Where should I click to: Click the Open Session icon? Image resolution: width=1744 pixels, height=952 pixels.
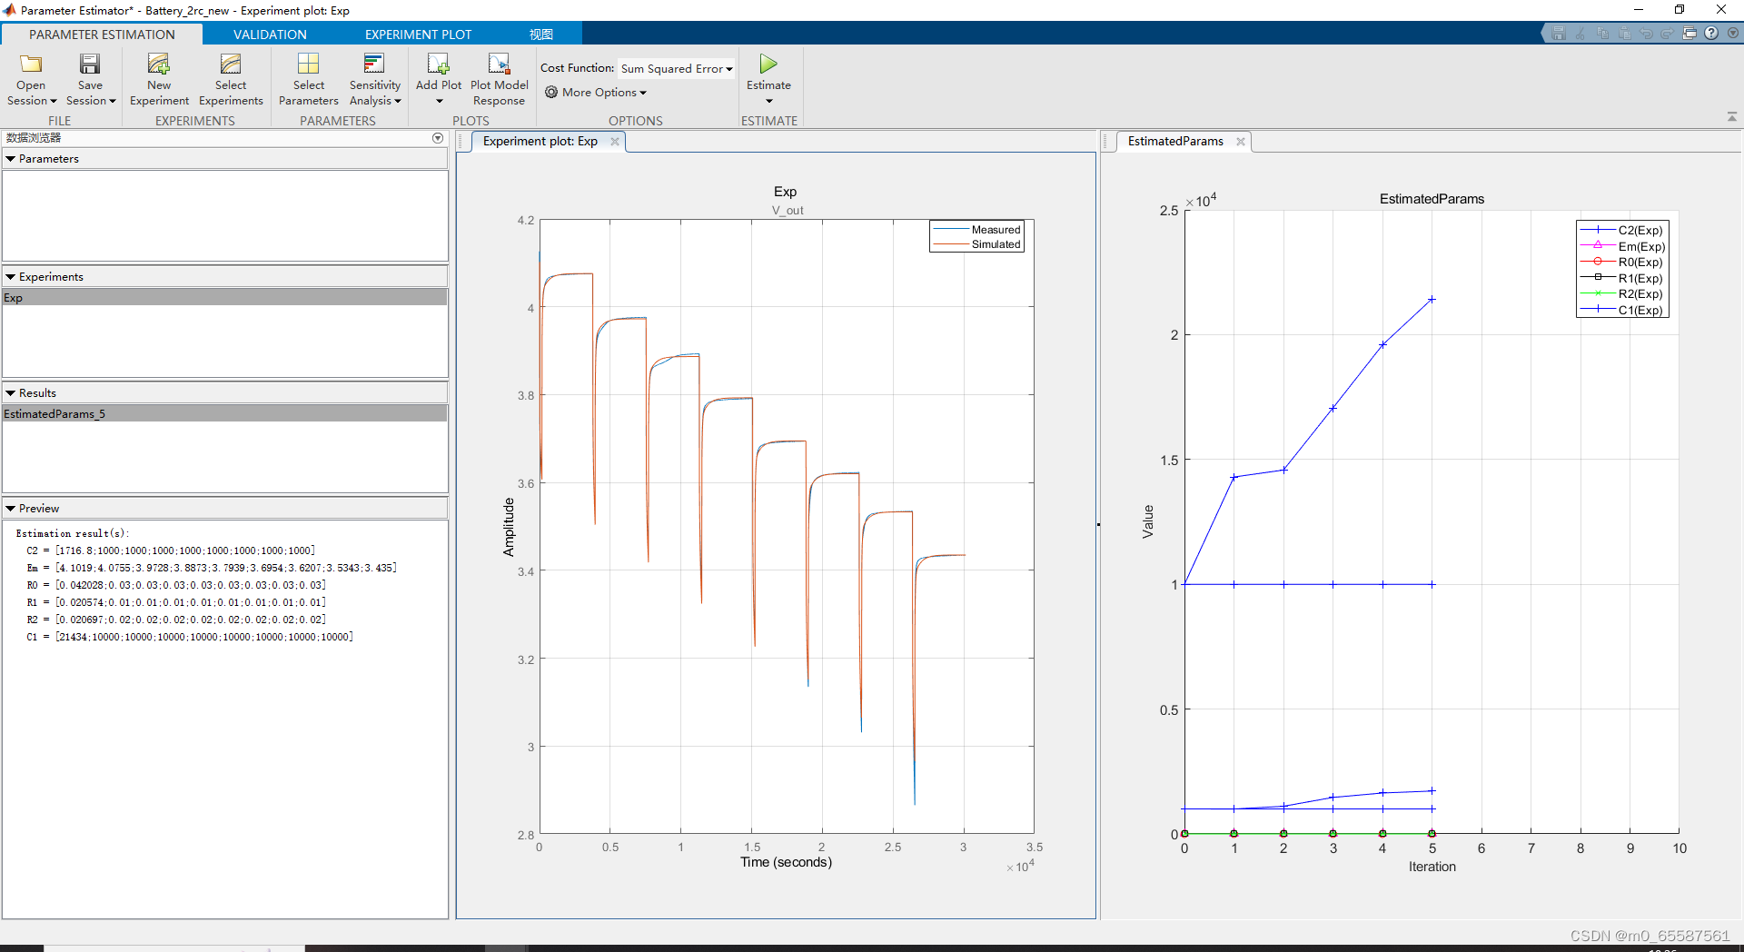tap(30, 77)
